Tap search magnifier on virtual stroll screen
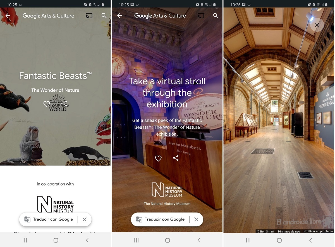335x247 pixels. pyautogui.click(x=216, y=16)
